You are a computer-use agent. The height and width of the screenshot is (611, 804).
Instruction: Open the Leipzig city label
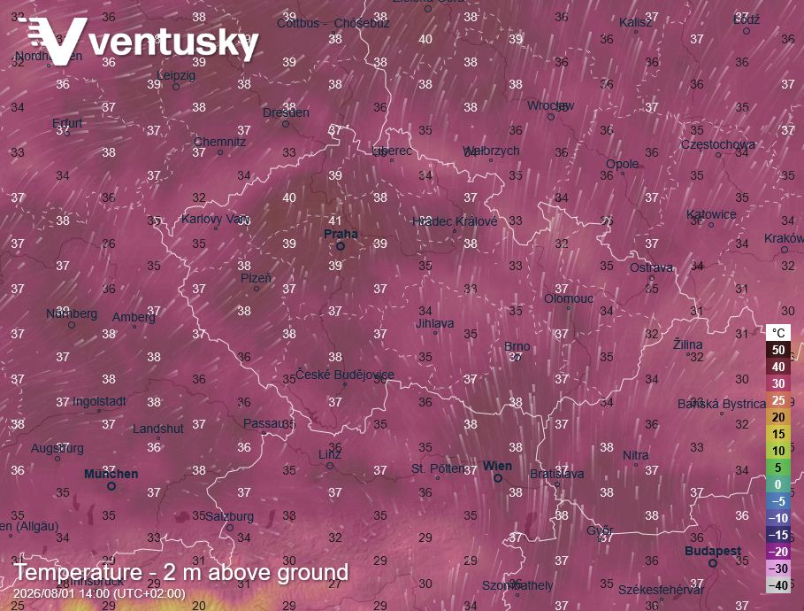point(176,75)
